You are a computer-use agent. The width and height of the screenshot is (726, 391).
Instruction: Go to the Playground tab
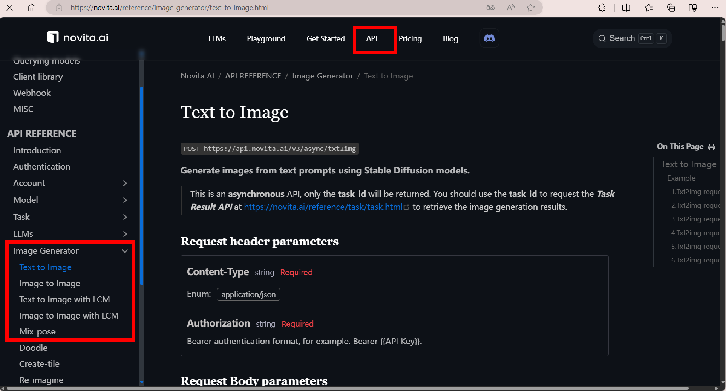pyautogui.click(x=266, y=38)
